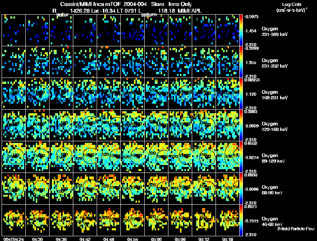Click the colorbar beside Oxygen 168-231 keV

click(241, 94)
